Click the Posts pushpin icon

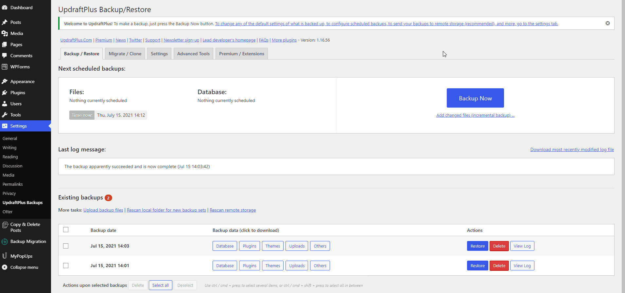coord(5,22)
